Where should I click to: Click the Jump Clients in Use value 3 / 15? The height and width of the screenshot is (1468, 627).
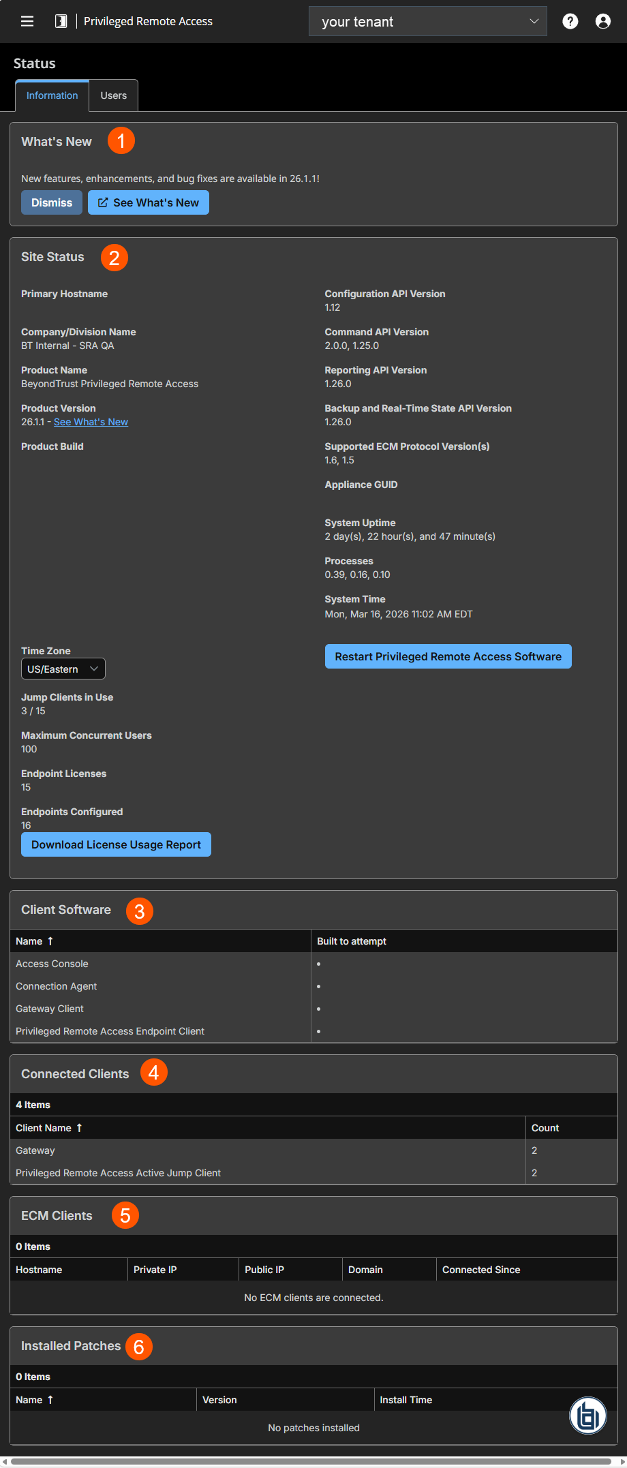pyautogui.click(x=33, y=711)
